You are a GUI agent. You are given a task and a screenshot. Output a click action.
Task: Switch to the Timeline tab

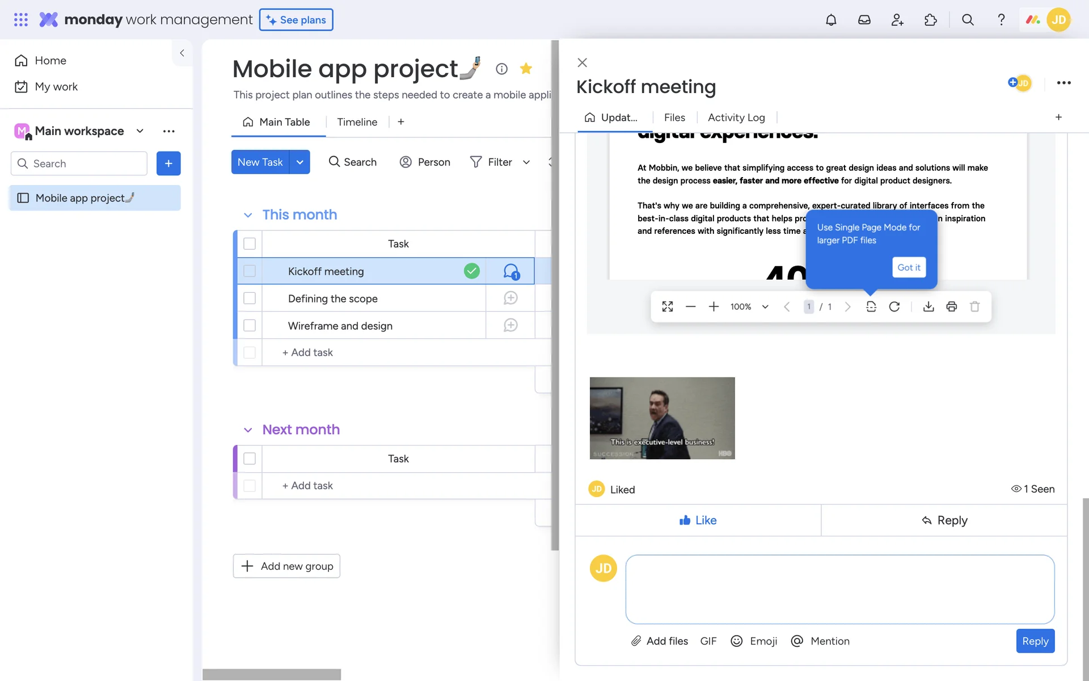357,122
